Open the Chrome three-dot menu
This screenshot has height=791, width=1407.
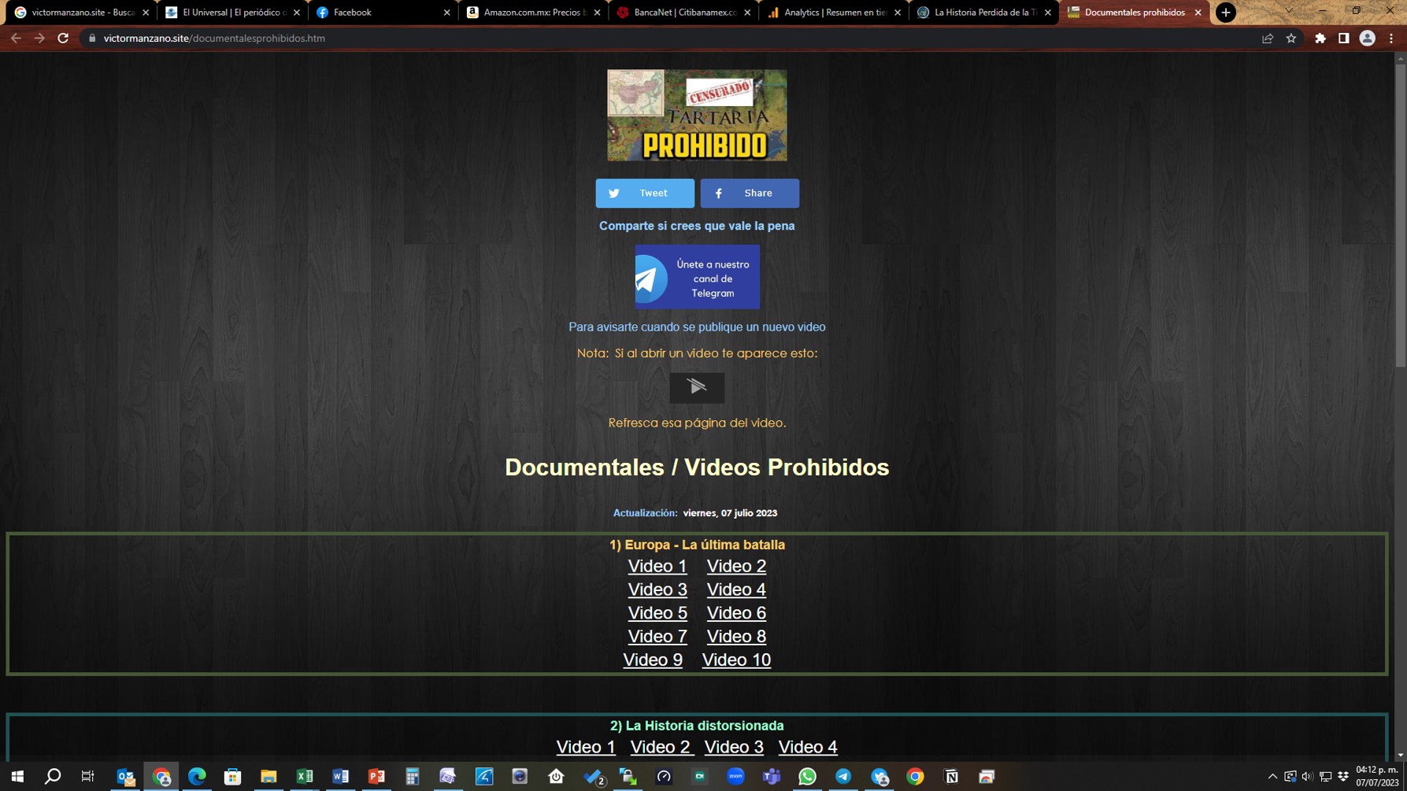pyautogui.click(x=1391, y=38)
